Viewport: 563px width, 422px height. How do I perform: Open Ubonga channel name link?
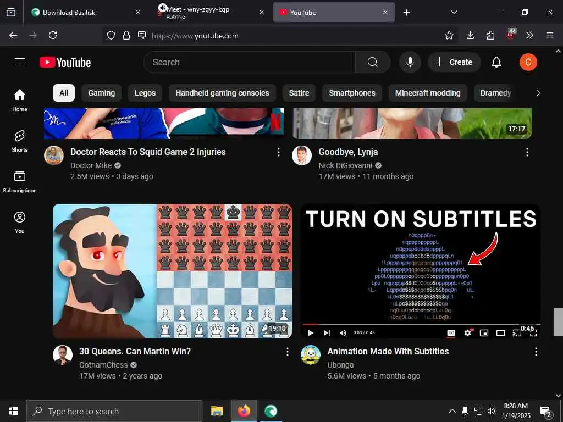click(340, 365)
